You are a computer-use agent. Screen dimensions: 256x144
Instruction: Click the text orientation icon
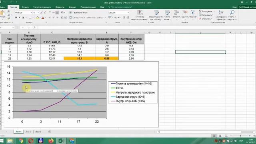tap(62, 12)
